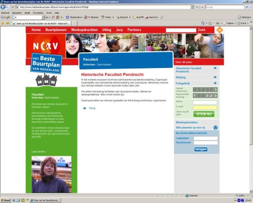Click the woman's photo thumbnail in the green panel
The width and height of the screenshot is (253, 203).
(52, 175)
